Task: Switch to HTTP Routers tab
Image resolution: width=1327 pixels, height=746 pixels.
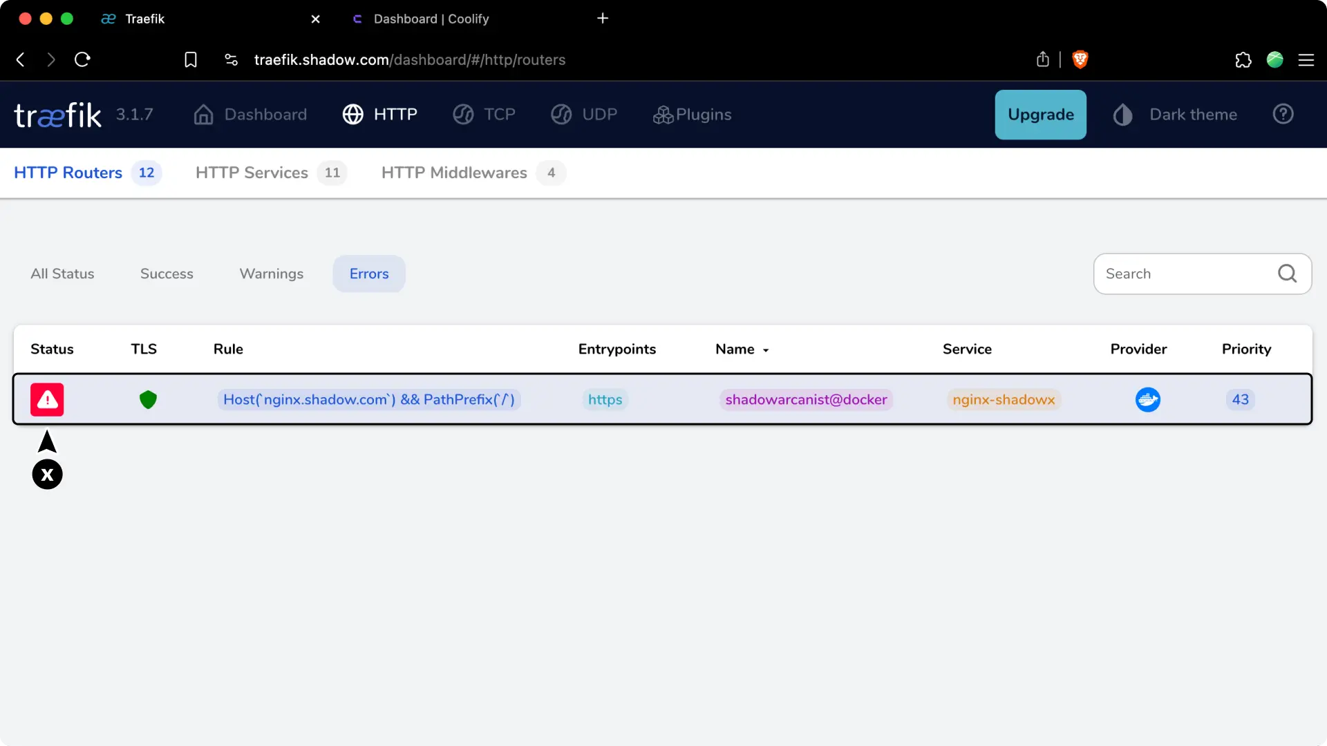Action: [68, 173]
